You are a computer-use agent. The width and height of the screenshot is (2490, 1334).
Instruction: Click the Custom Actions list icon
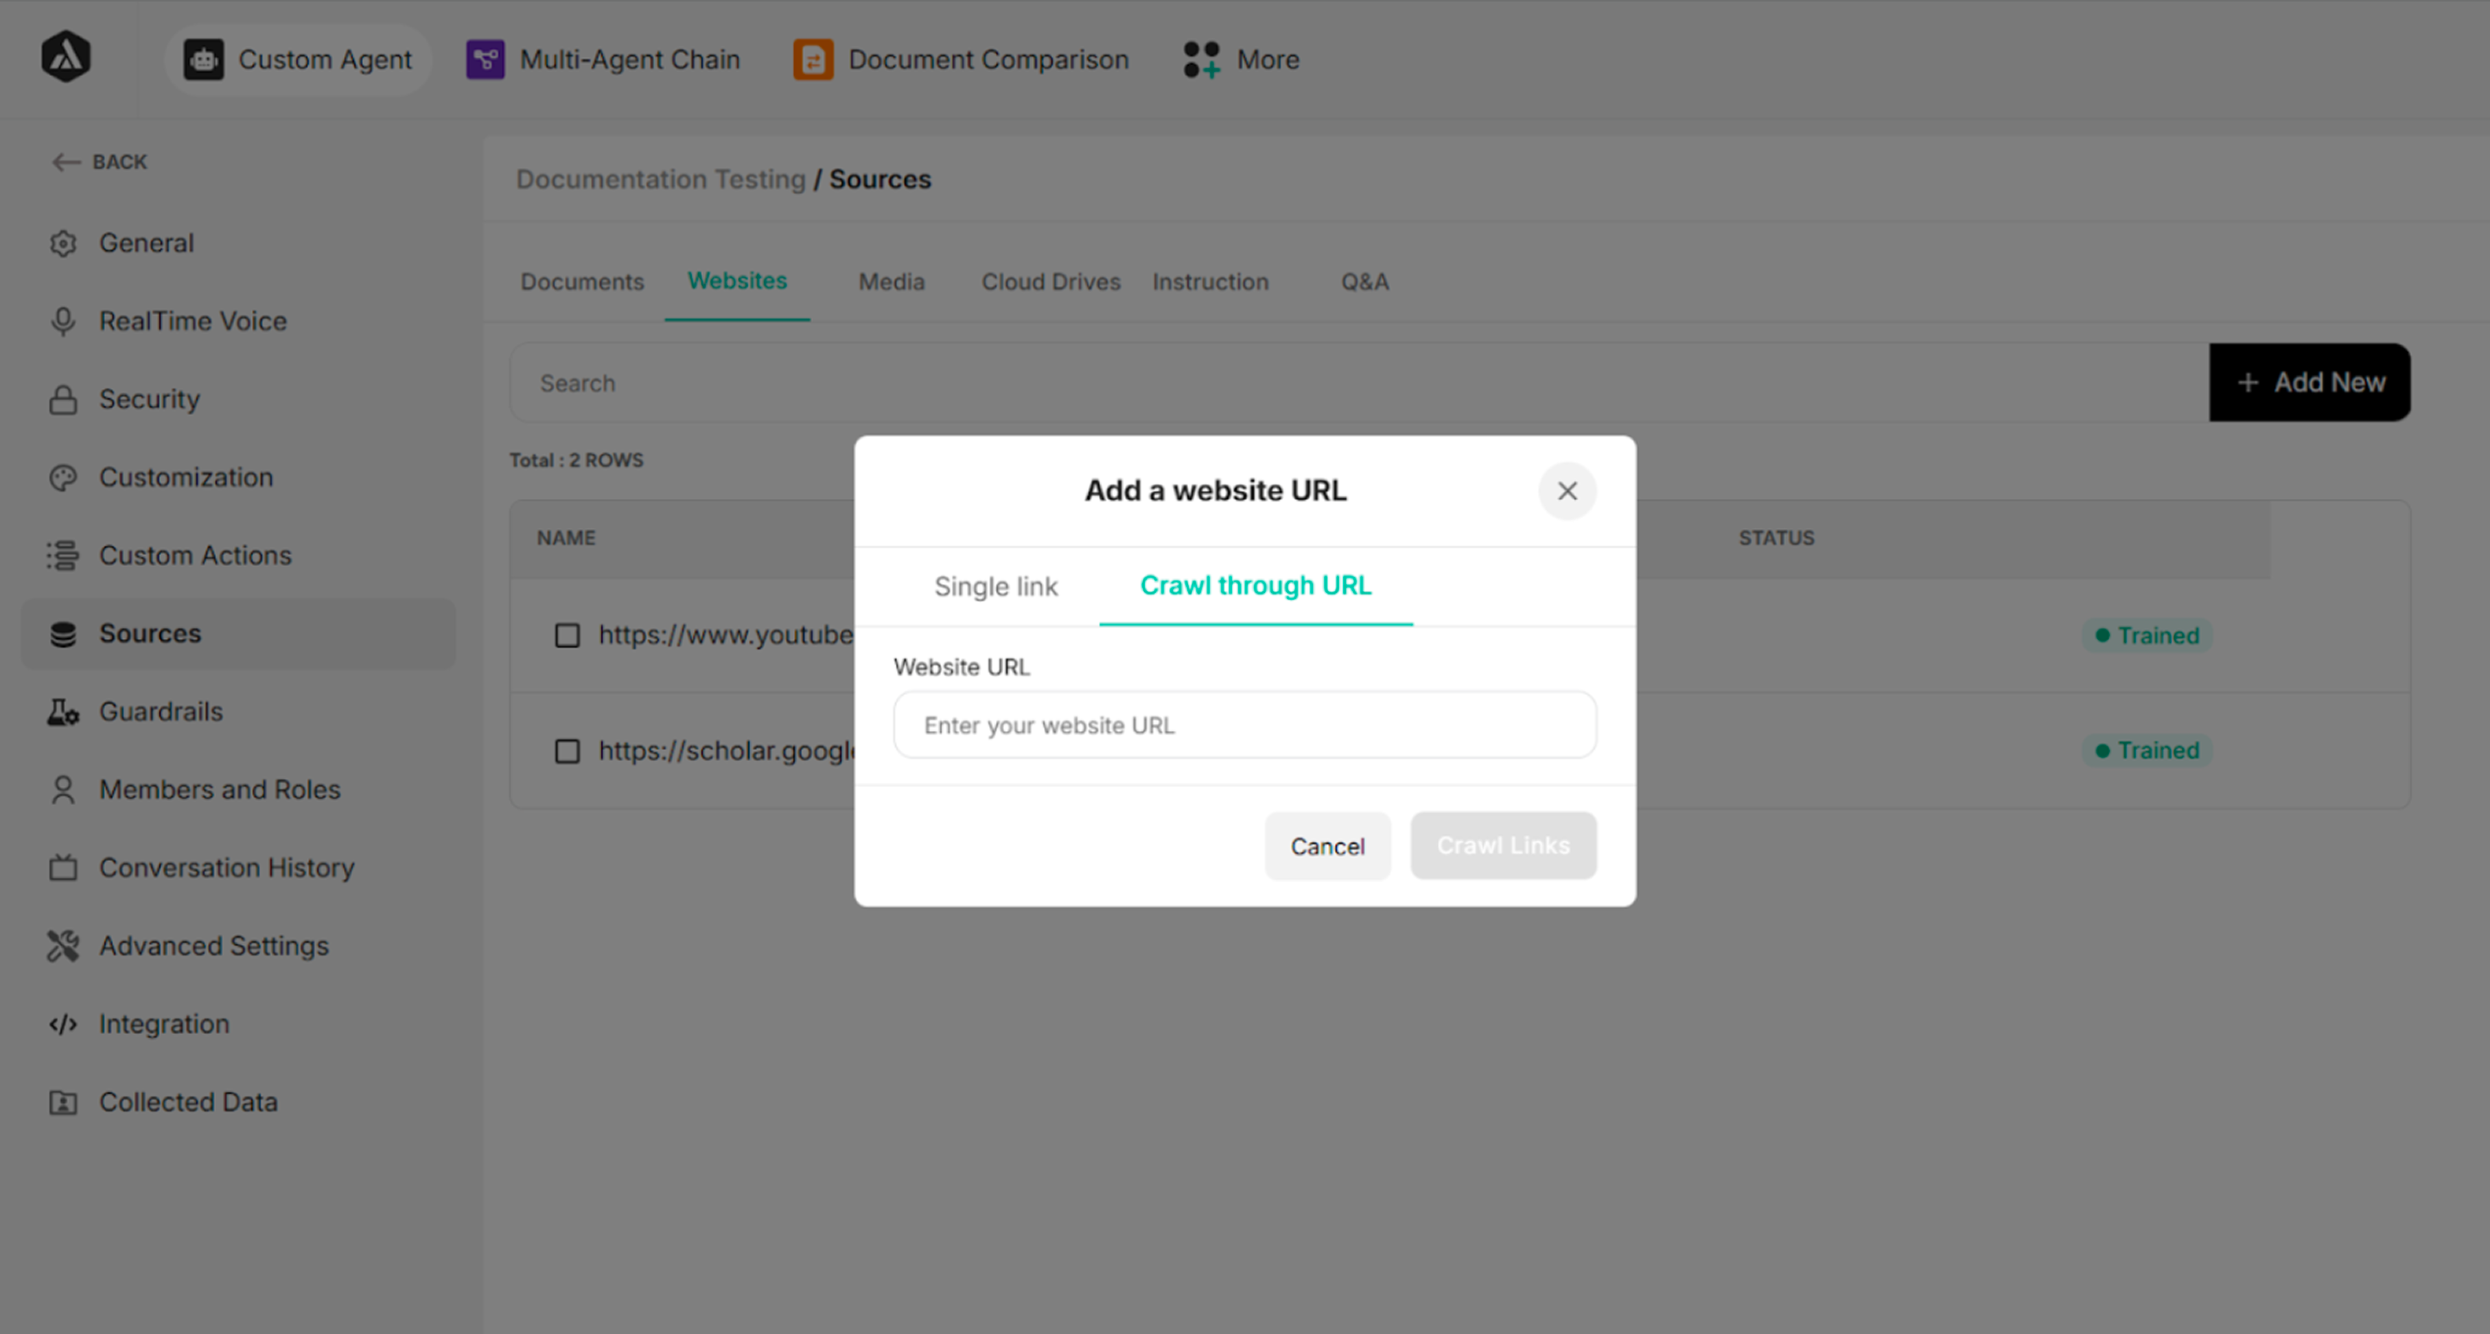click(63, 556)
